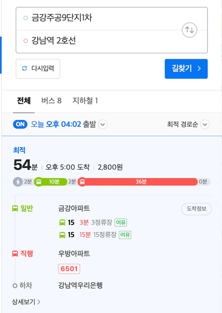Image resolution: width=222 pixels, height=313 pixels.
Task: Click the 길찾기 button
Action: click(x=186, y=69)
